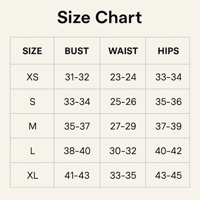
Task: Select the SIZE column header
Action: 32,51
